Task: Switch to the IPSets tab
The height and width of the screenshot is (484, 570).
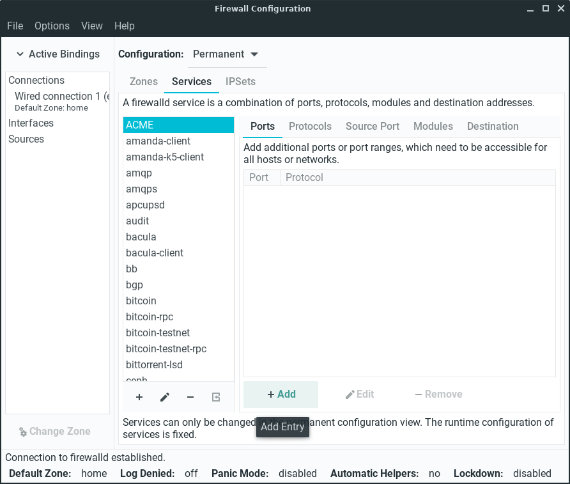Action: (240, 82)
